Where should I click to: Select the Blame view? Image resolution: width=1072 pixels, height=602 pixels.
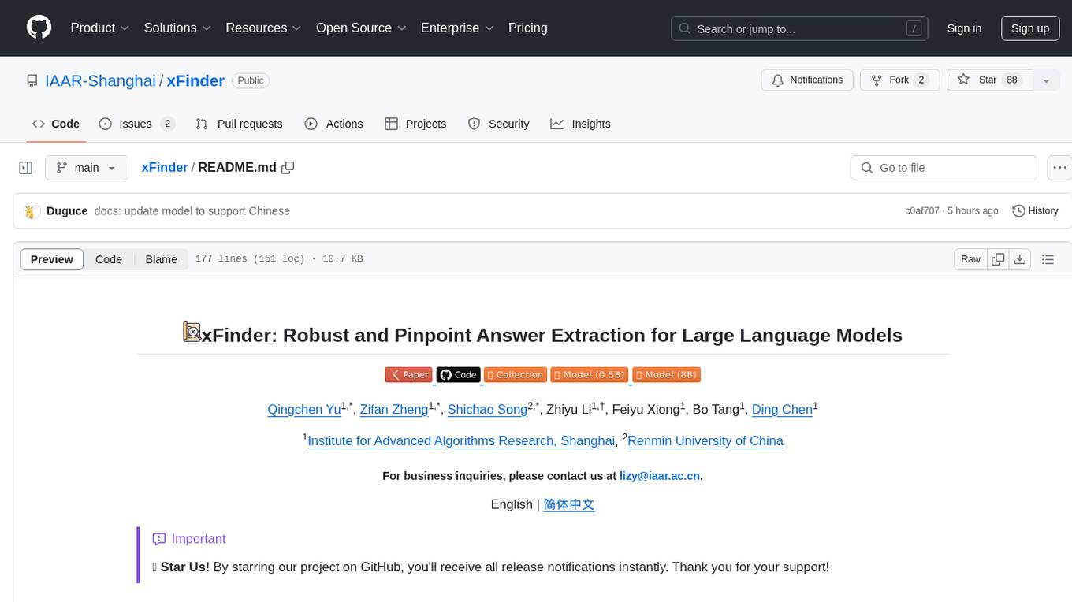(x=161, y=259)
